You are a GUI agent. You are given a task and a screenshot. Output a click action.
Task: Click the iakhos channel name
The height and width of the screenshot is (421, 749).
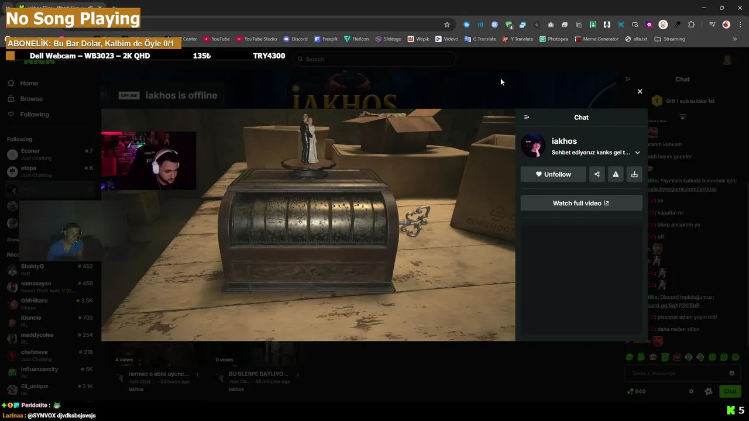[564, 141]
